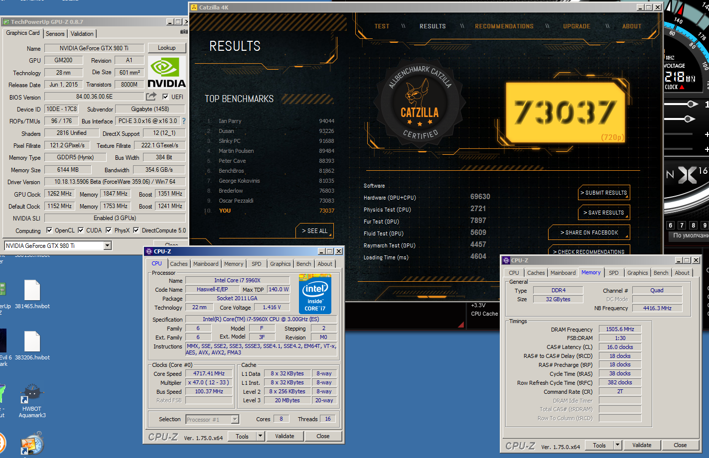The image size is (709, 458).
Task: Click the yellow 73037 score badge
Action: [x=566, y=112]
